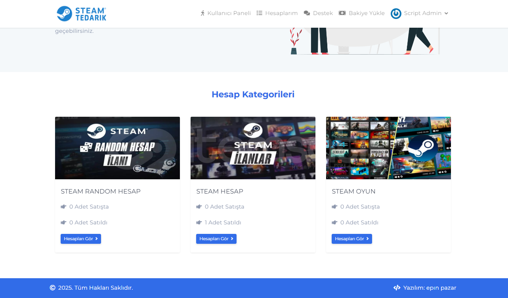This screenshot has height=298, width=508.
Task: Click the Steam İlanlar thumbnail image
Action: point(253,148)
